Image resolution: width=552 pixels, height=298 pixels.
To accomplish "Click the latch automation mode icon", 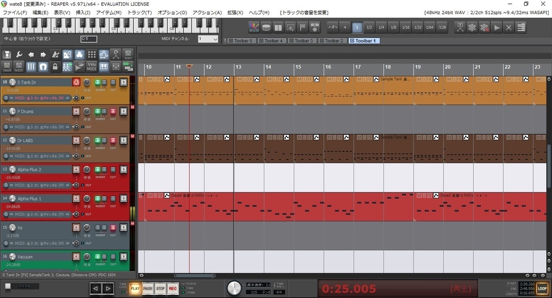I will point(19,66).
